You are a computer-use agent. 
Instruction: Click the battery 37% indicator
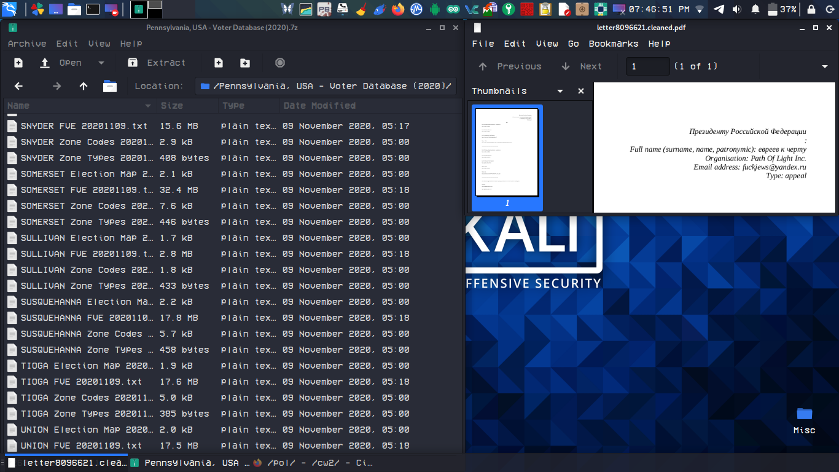point(782,9)
